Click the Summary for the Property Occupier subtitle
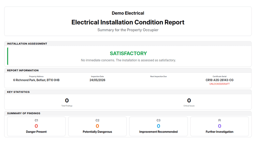 (128, 30)
